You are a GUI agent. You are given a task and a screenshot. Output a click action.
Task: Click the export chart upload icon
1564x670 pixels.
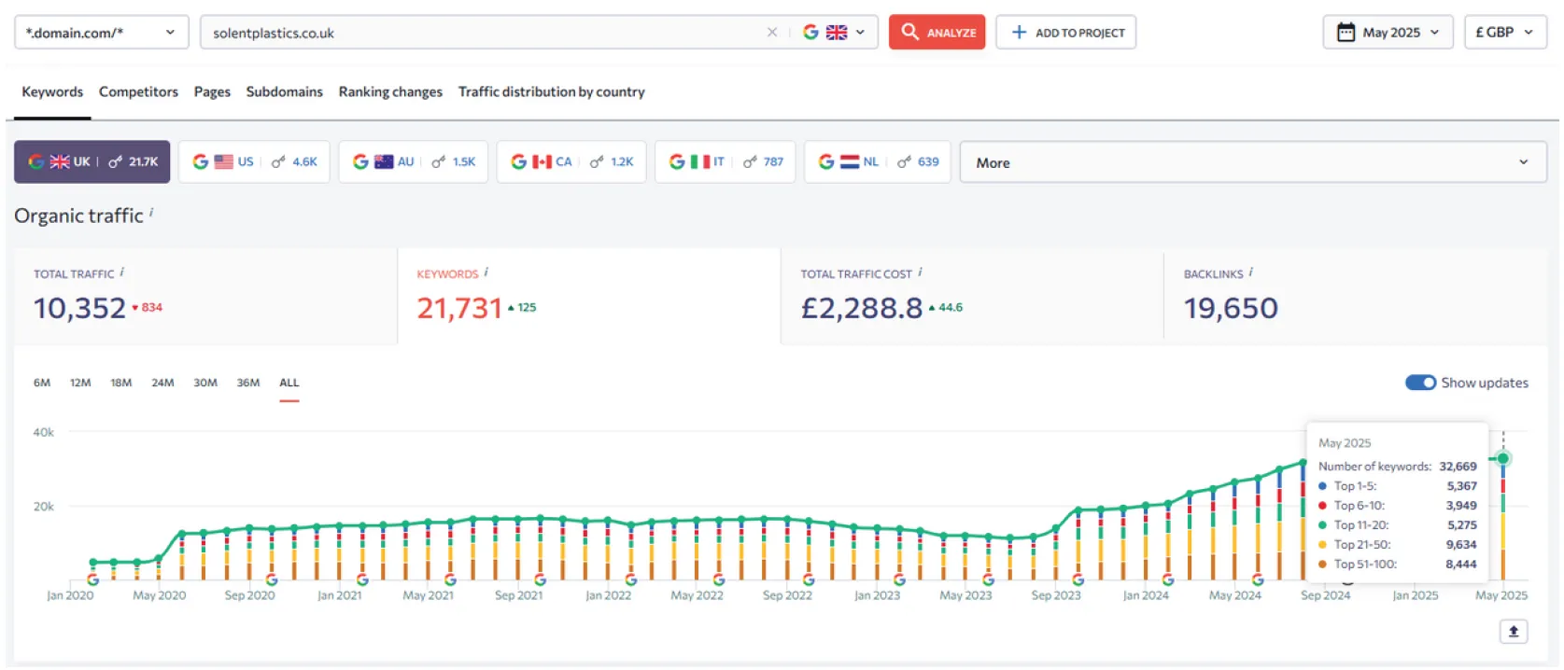click(x=1514, y=632)
